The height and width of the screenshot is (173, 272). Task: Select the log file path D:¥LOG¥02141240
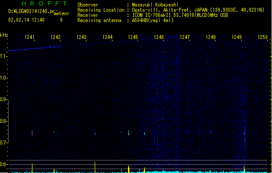pyautogui.click(x=32, y=11)
